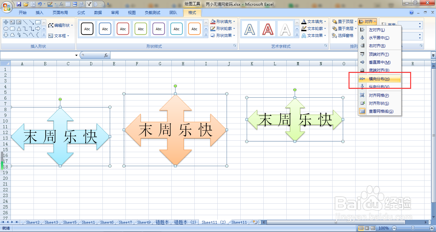
Task: Switch to Page Layout view in status bar
Action: (367, 228)
